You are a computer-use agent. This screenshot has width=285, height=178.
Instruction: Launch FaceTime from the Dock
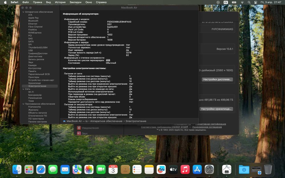coord(101,169)
